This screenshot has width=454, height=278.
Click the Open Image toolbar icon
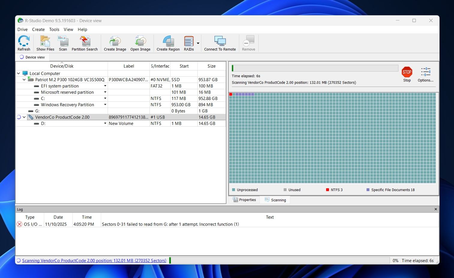click(x=140, y=43)
